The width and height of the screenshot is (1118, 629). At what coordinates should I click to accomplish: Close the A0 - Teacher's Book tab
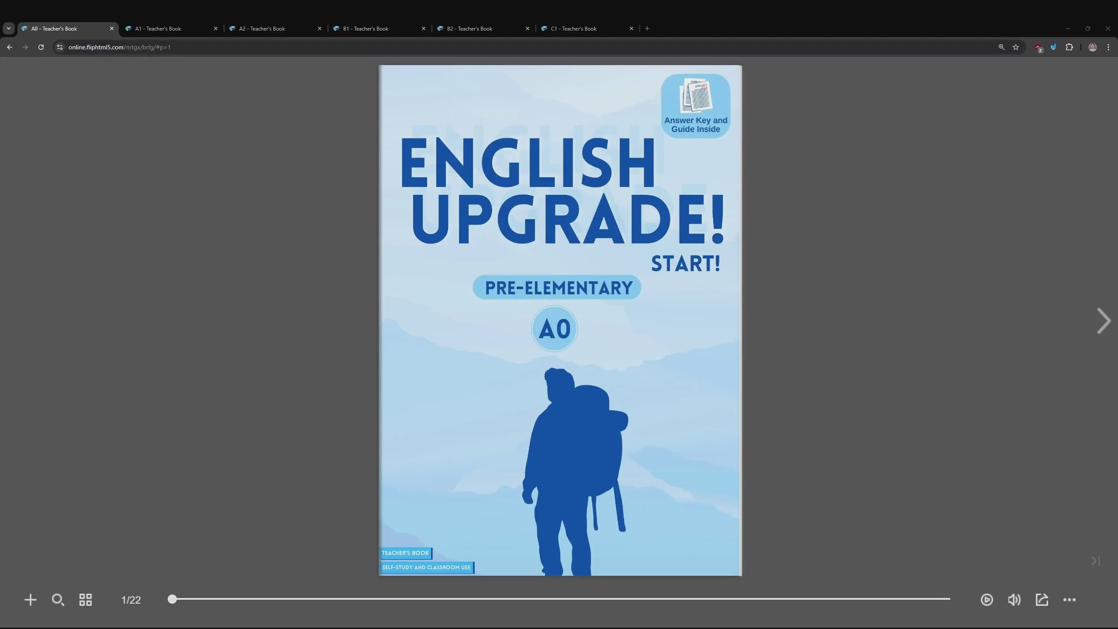coord(111,29)
